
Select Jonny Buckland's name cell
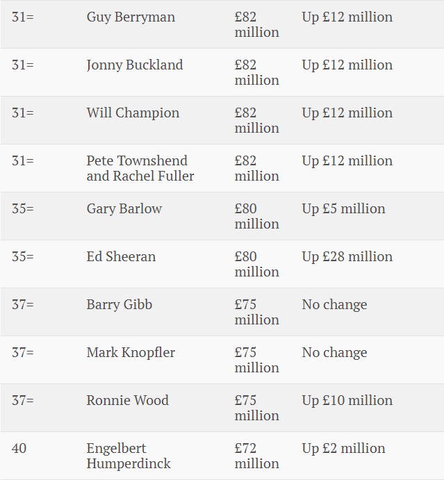point(135,65)
